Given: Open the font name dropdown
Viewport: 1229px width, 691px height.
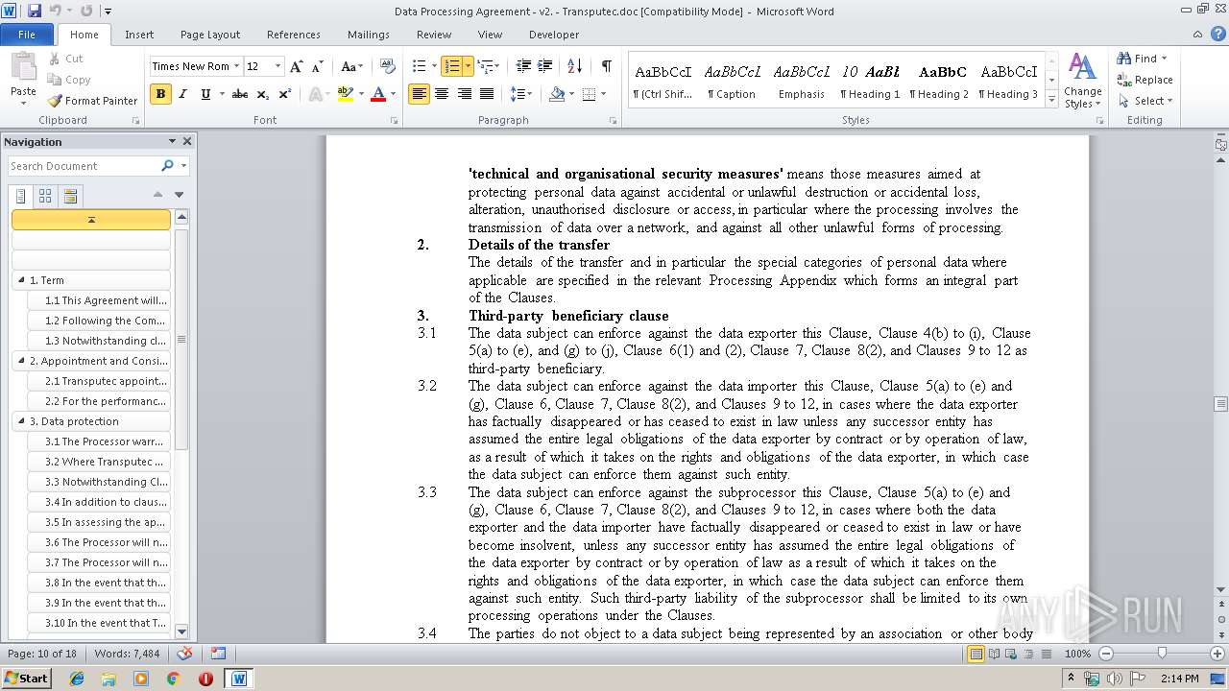Looking at the screenshot, I should click(236, 66).
